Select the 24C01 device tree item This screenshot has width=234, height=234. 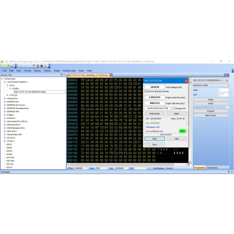pos(9,144)
